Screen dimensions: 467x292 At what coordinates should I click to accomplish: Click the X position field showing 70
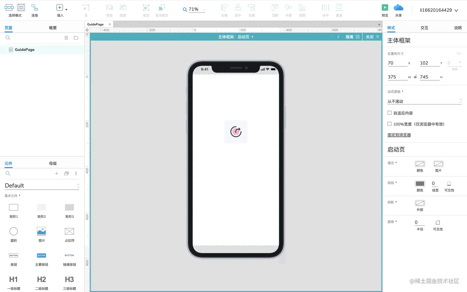coord(398,63)
